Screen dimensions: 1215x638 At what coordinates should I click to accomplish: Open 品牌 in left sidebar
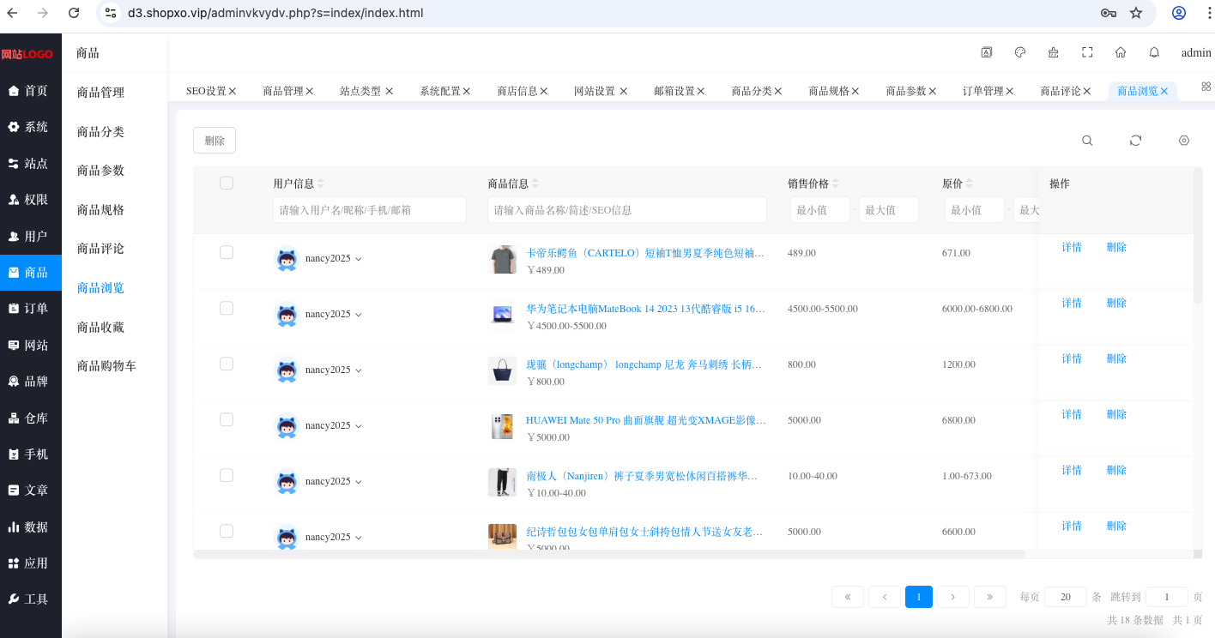click(31, 382)
